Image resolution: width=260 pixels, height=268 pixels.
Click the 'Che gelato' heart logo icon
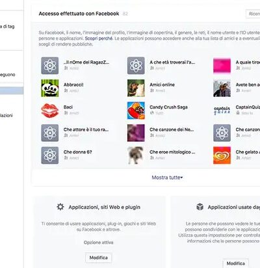(x=222, y=155)
